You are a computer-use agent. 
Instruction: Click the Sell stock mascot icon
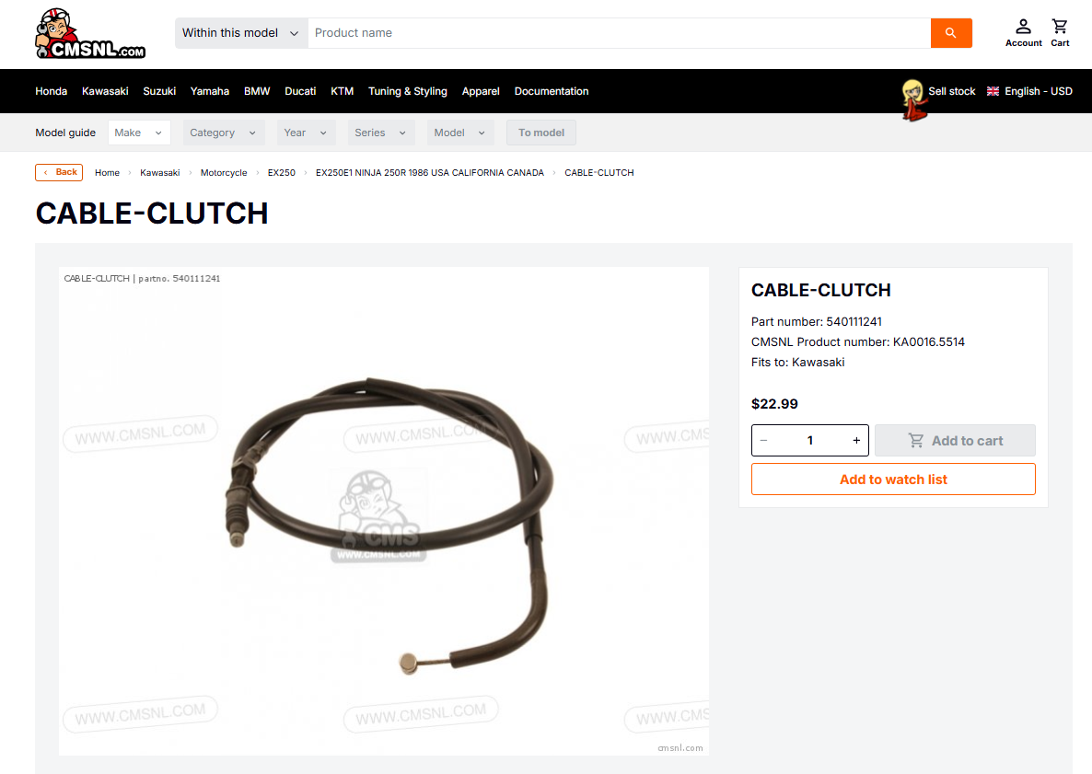[913, 99]
